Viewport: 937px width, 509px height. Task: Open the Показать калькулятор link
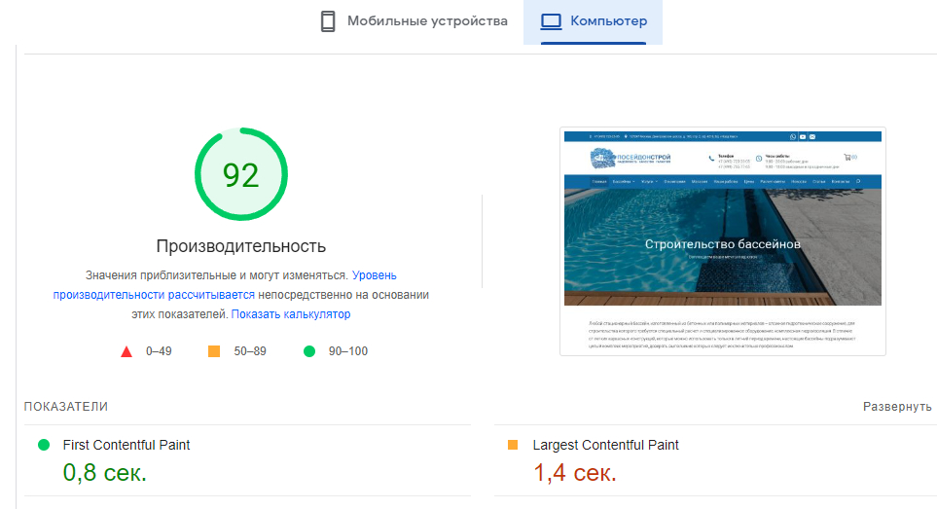point(291,314)
